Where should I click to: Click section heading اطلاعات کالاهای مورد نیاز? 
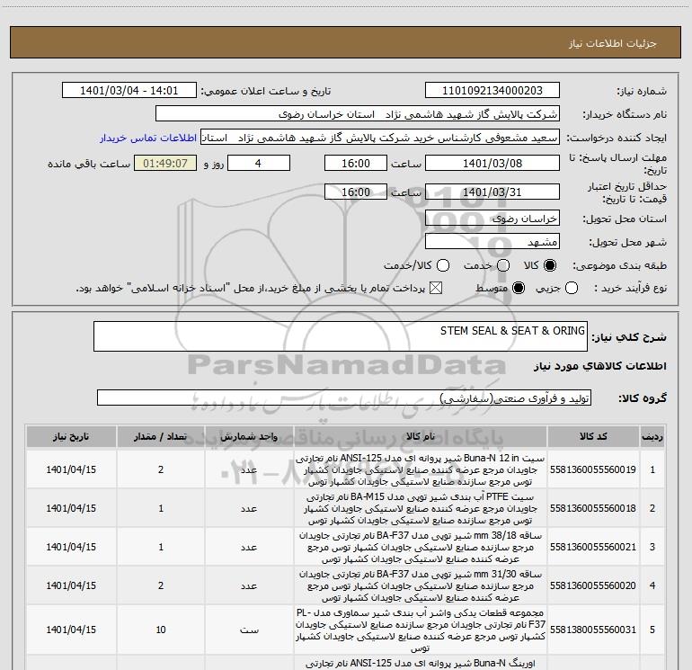(x=599, y=366)
